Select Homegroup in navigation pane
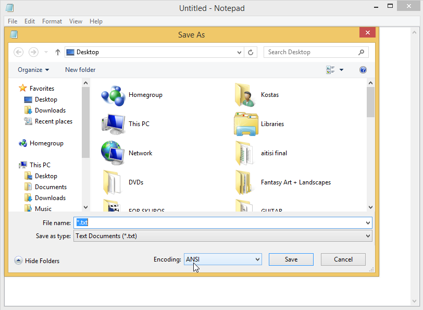This screenshot has height=310, width=423. [41, 143]
